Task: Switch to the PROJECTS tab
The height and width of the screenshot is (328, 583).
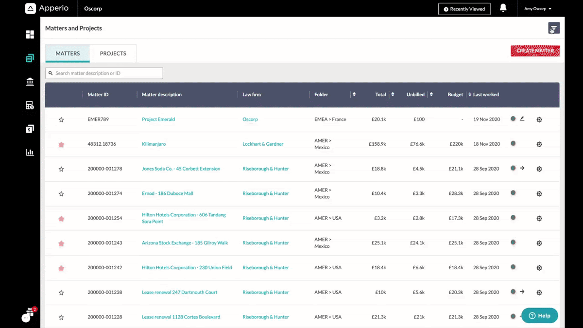Action: pyautogui.click(x=113, y=53)
